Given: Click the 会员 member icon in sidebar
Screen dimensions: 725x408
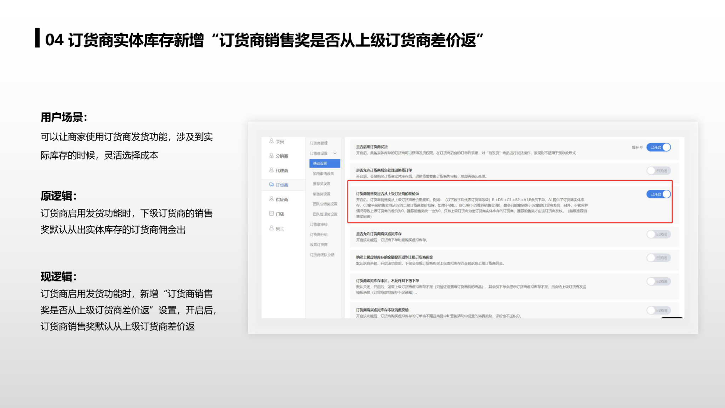Looking at the screenshot, I should coord(272,141).
